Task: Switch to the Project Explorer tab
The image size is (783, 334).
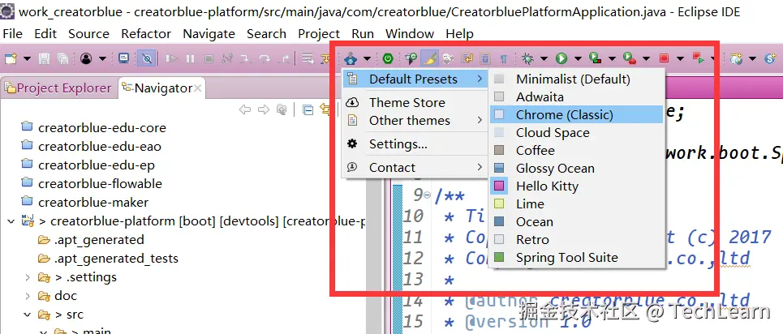Action: pyautogui.click(x=58, y=88)
